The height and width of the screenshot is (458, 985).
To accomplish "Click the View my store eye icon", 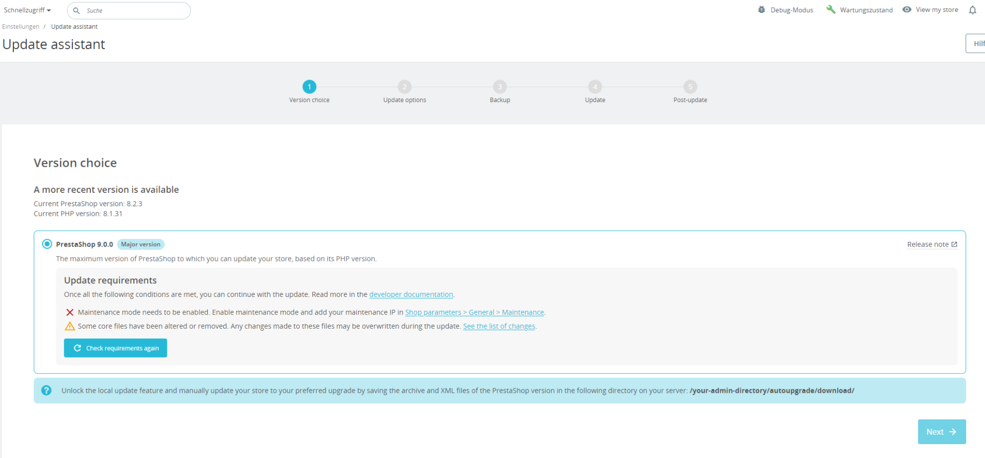I will click(907, 10).
